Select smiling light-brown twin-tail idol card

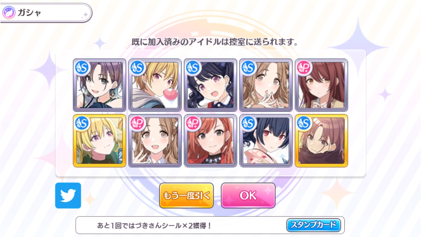pos(155,141)
